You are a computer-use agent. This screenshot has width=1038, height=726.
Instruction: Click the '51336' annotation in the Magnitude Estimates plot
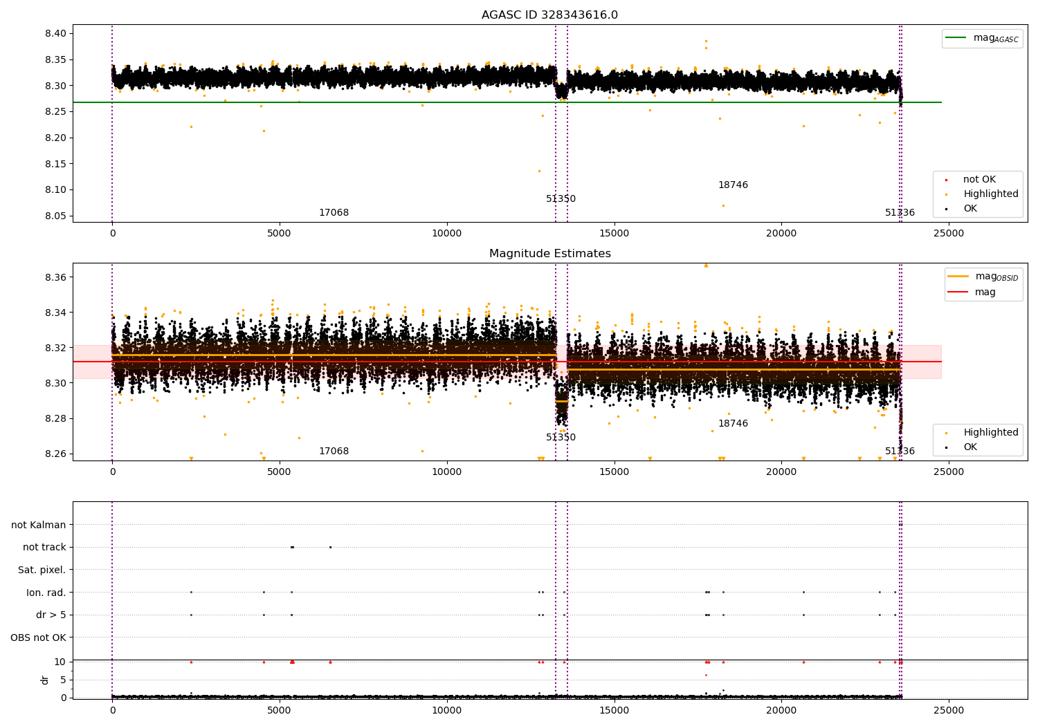(x=900, y=452)
